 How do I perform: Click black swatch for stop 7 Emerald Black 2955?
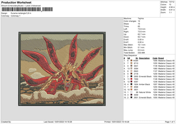(131, 76)
